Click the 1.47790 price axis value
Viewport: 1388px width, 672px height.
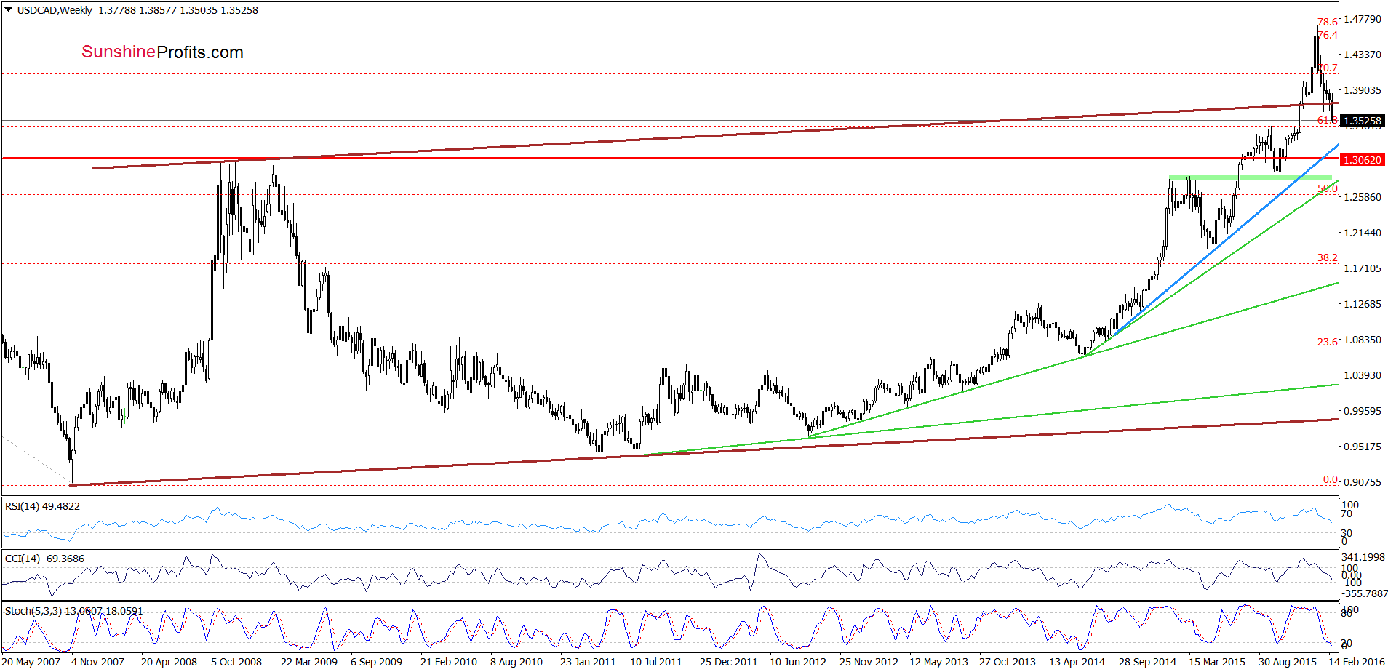pos(1363,19)
